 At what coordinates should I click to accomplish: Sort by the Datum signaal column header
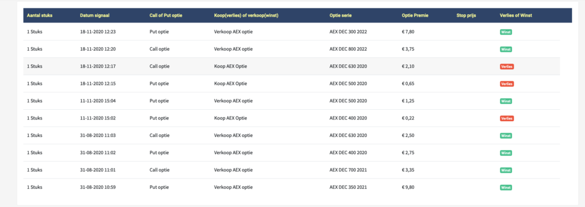coord(94,15)
